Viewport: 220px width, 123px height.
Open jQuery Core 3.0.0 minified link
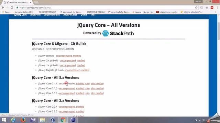click(80, 93)
